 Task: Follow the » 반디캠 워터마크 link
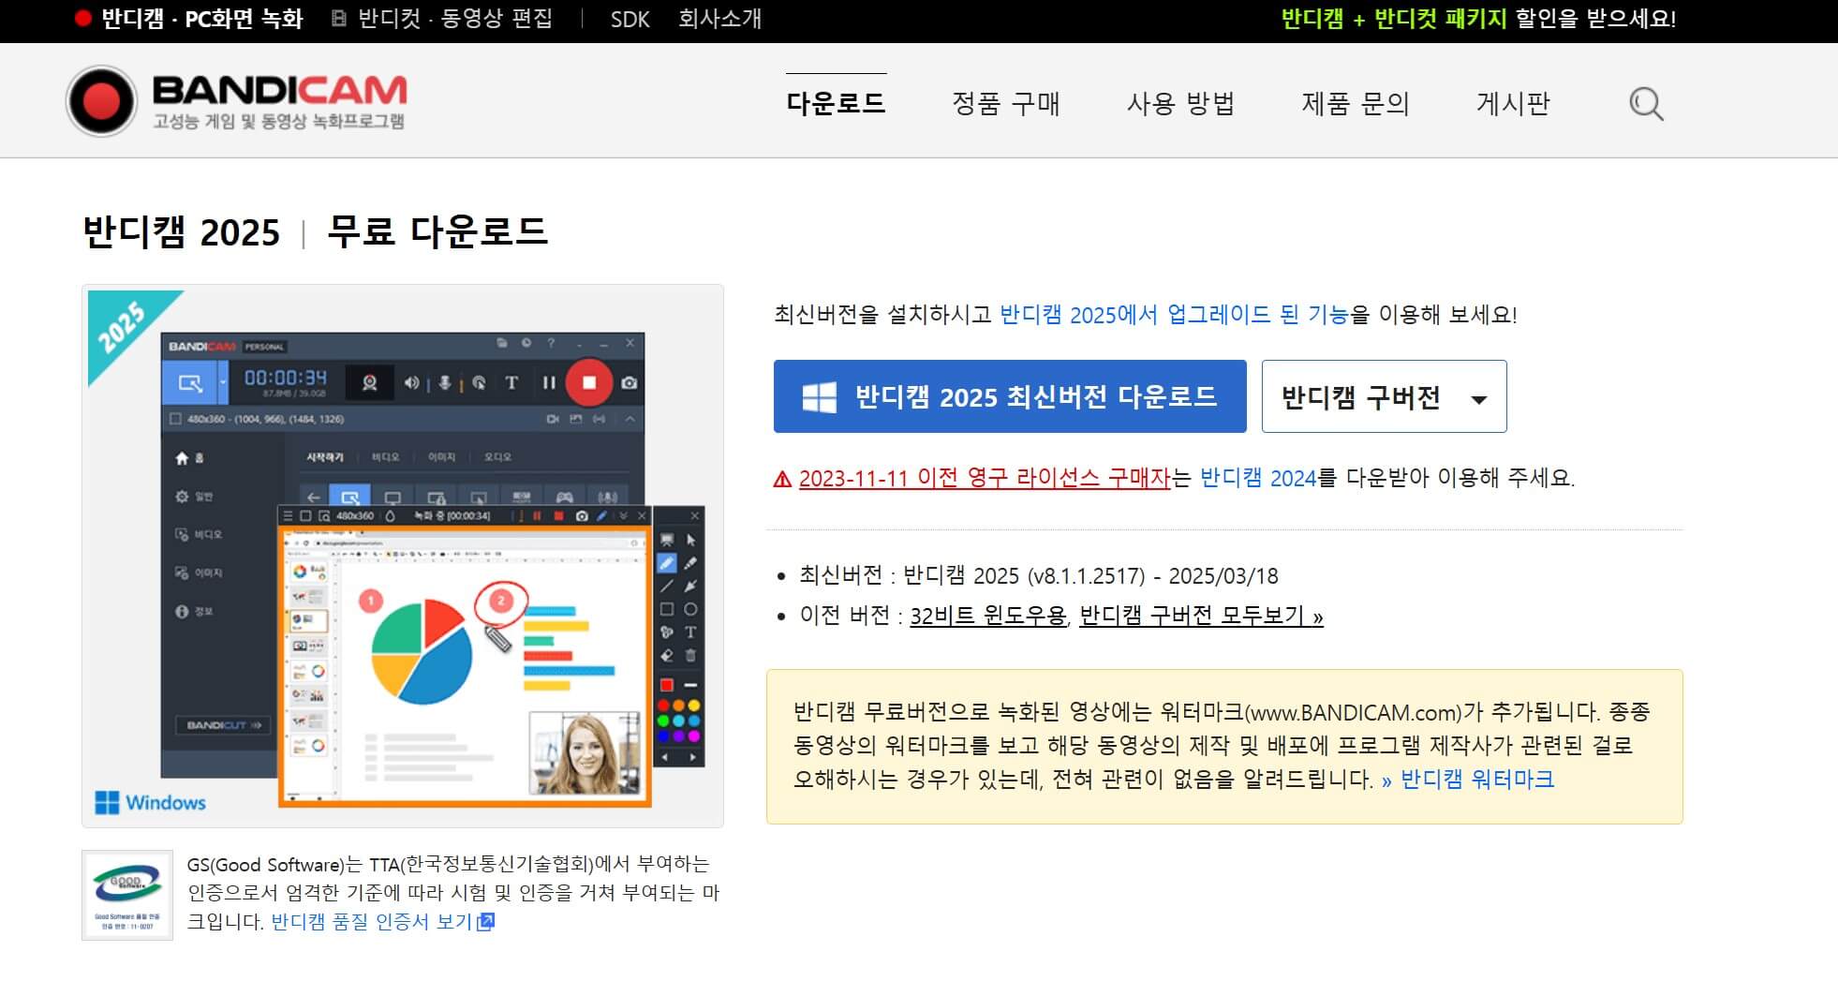pyautogui.click(x=1468, y=780)
